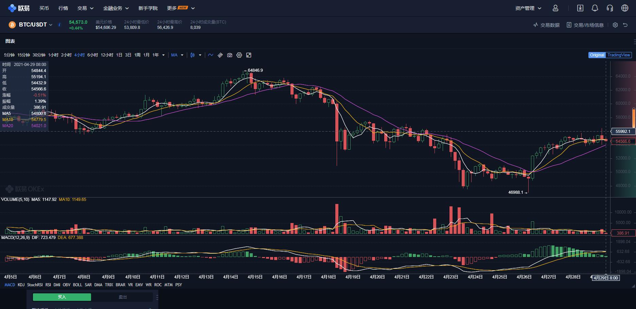
Task: Switch chart mode to TradingView
Action: pos(619,55)
